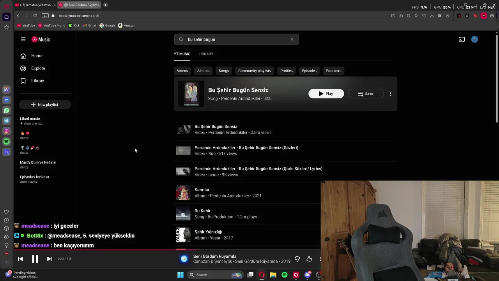Switch to the ramazan yildizhan browser tab
499x281 pixels.
(35, 5)
